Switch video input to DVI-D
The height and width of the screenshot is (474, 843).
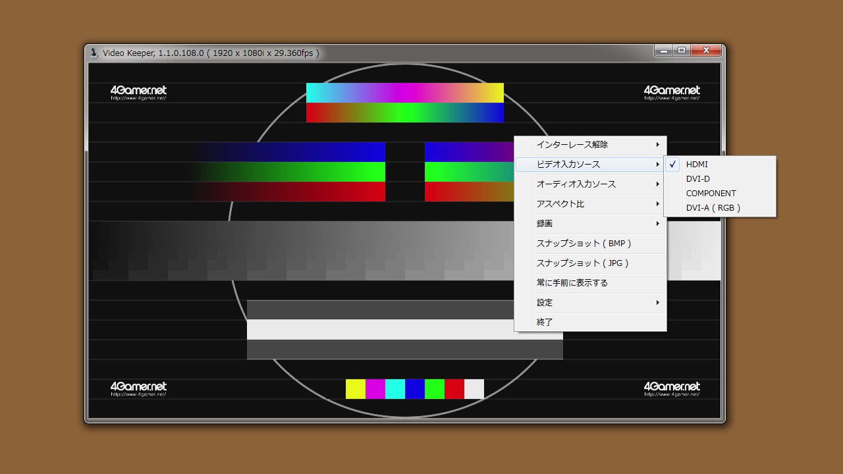pos(697,179)
